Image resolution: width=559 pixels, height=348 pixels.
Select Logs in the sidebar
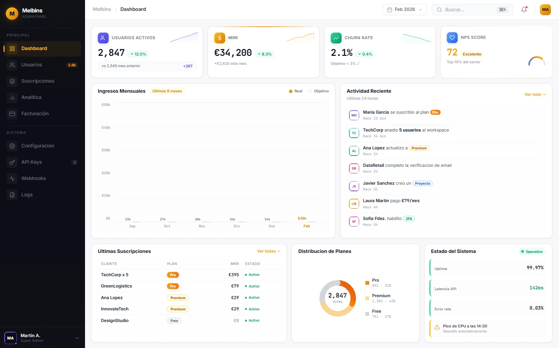click(12, 195)
